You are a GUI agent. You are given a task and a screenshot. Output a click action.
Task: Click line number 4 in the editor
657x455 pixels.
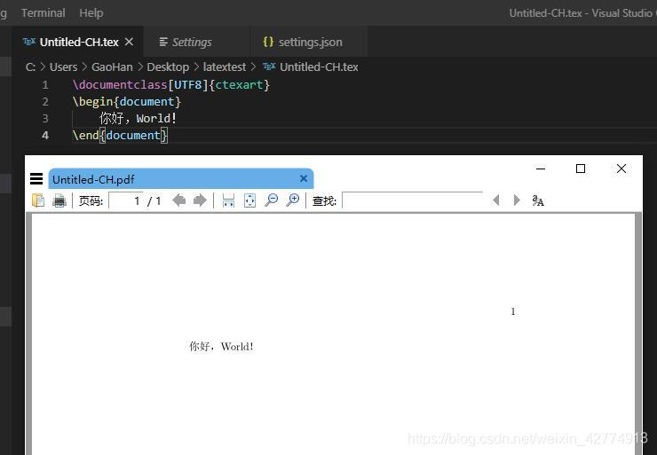[45, 135]
